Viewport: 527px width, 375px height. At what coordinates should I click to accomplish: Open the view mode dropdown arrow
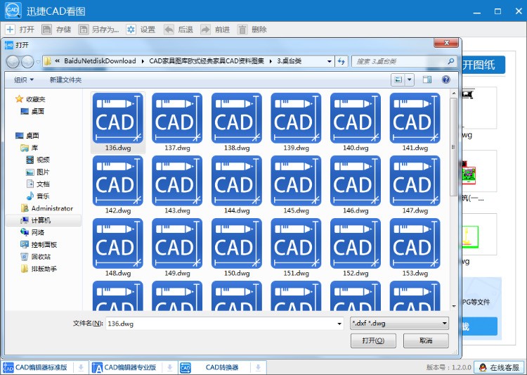tap(410, 80)
